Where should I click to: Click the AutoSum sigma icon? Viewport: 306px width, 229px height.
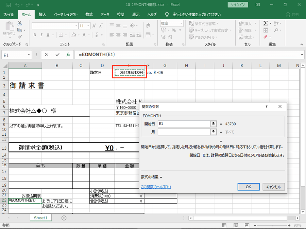pos(266,23)
